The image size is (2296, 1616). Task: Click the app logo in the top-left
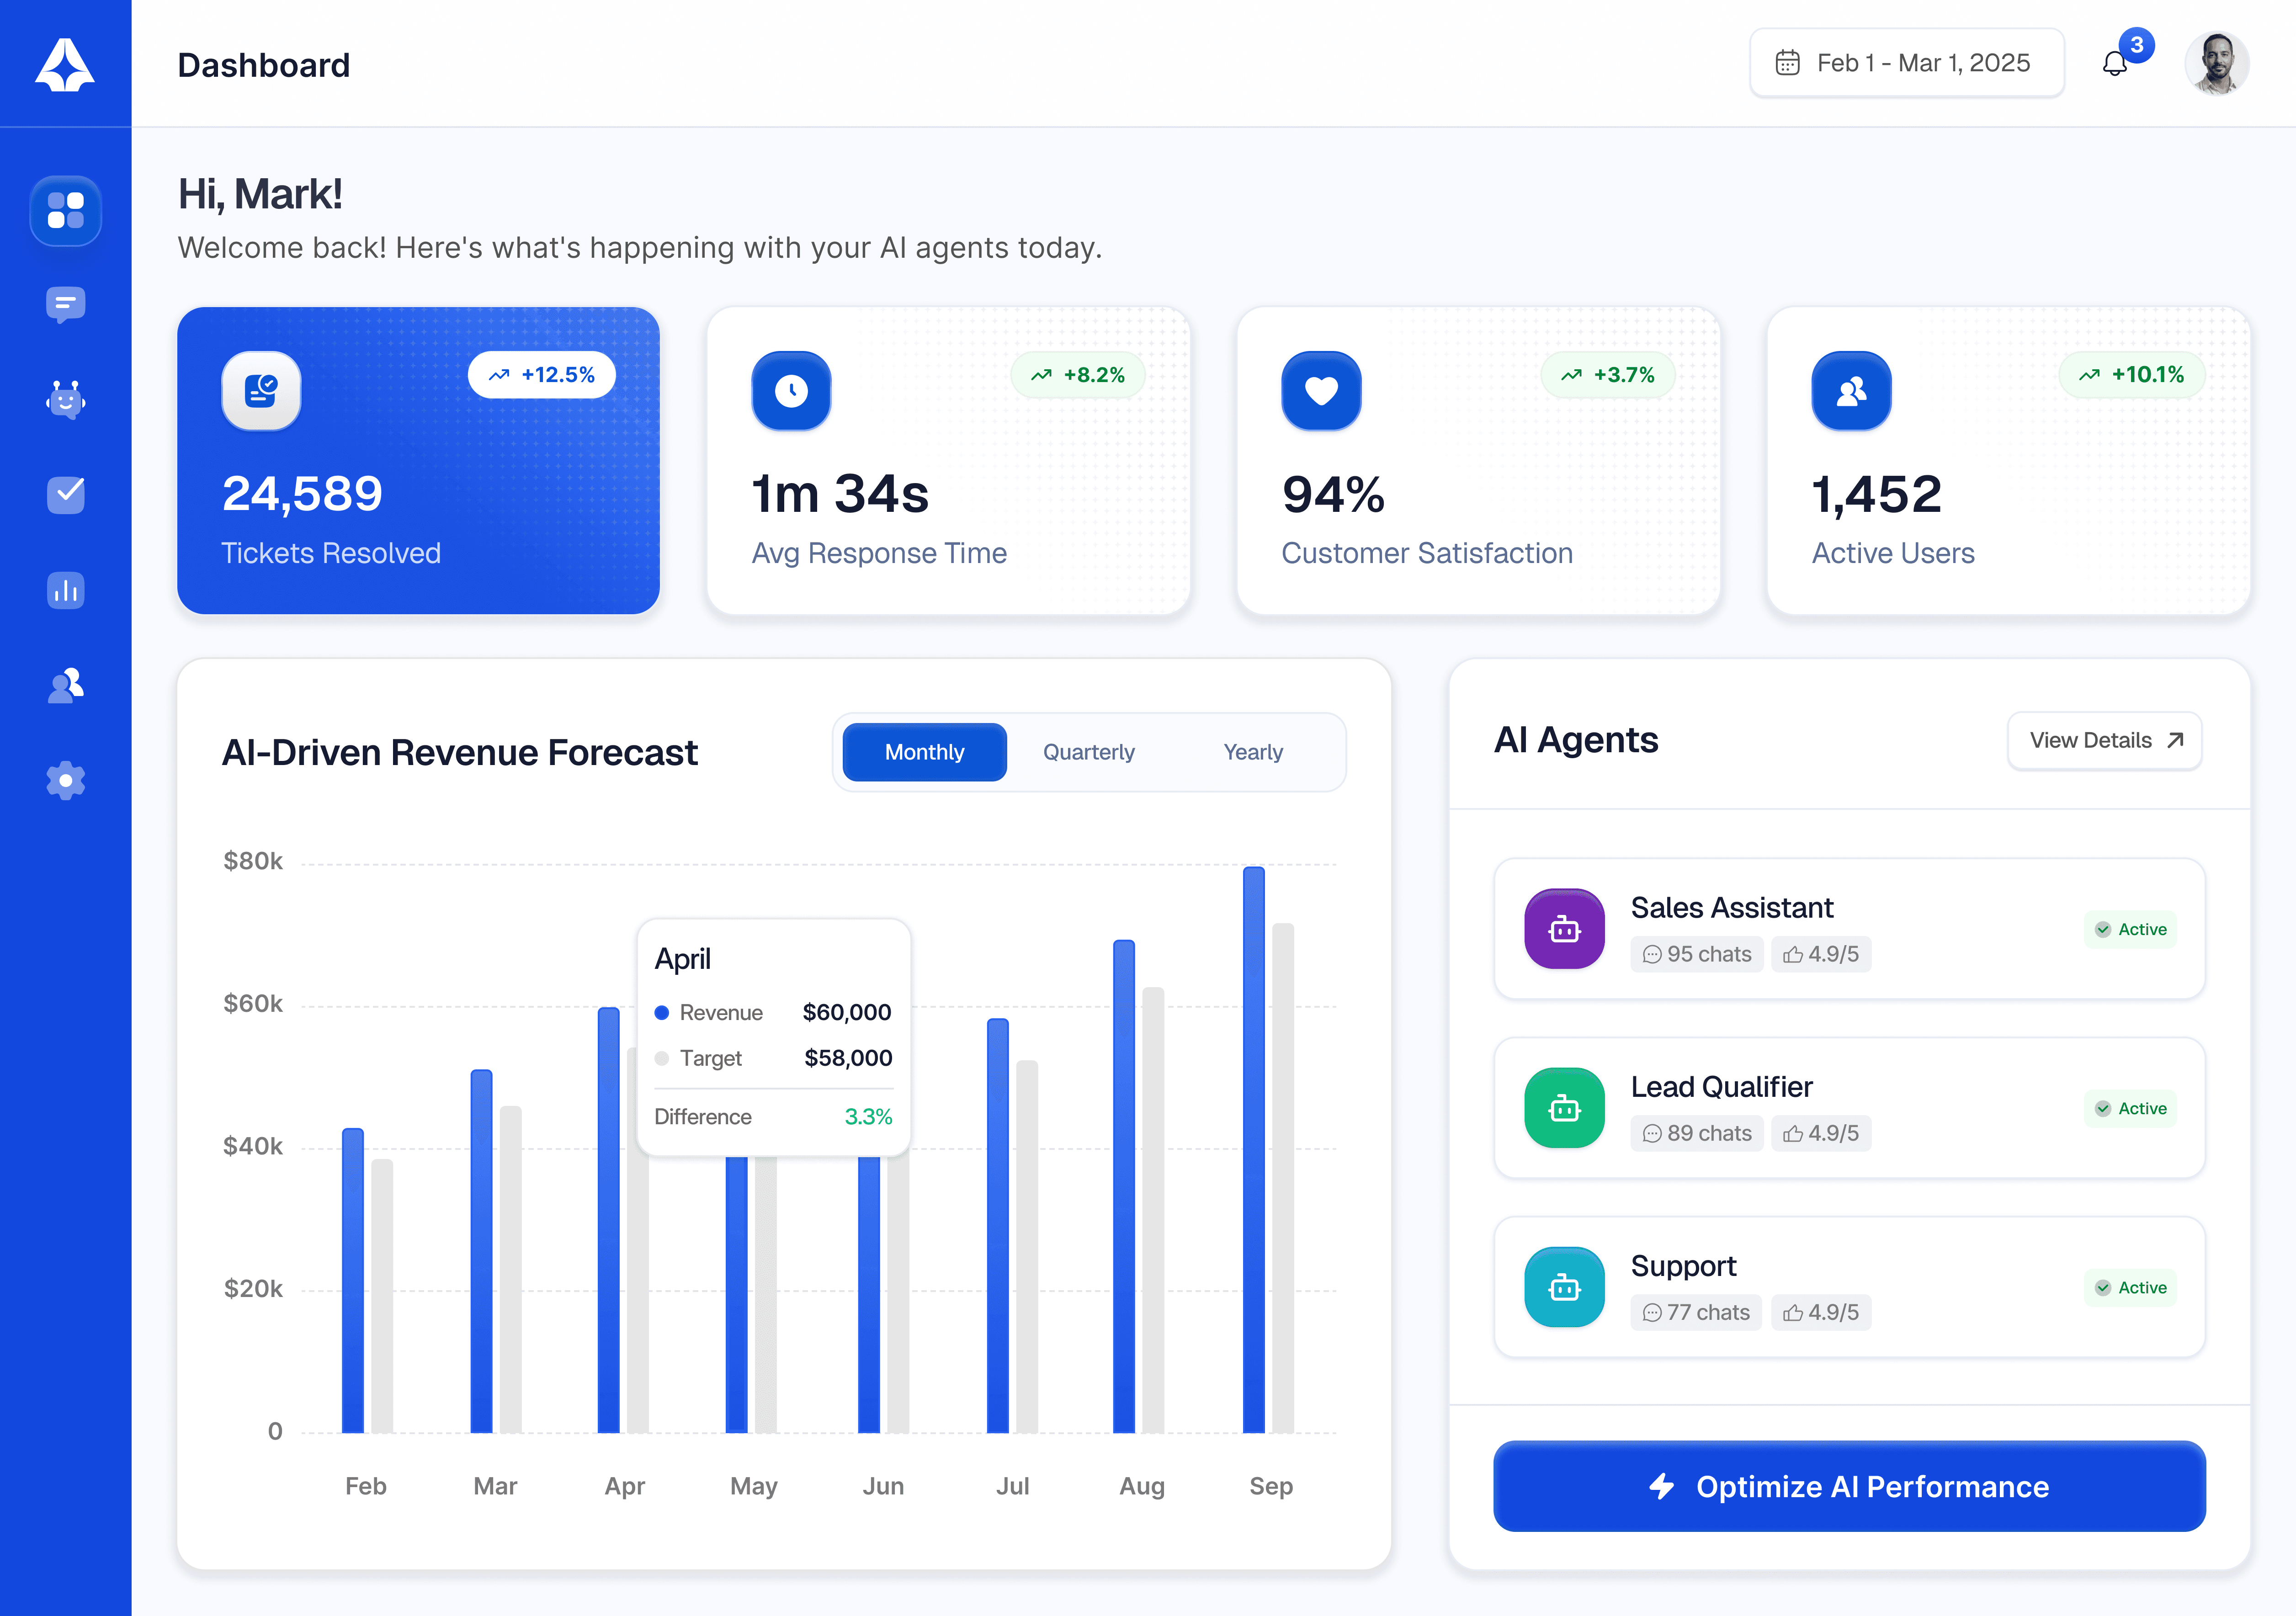click(65, 64)
